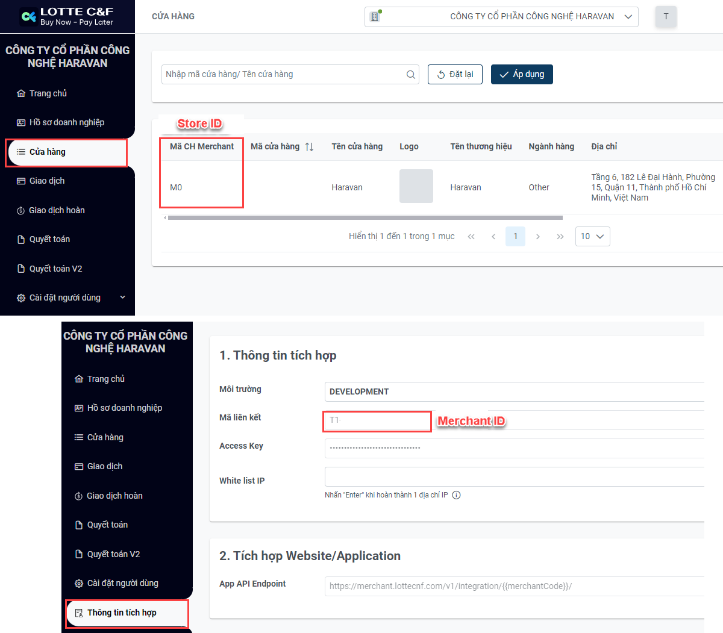Open Cài đặt người dùng in lower sidebar
The height and width of the screenshot is (633, 723).
pyautogui.click(x=116, y=583)
